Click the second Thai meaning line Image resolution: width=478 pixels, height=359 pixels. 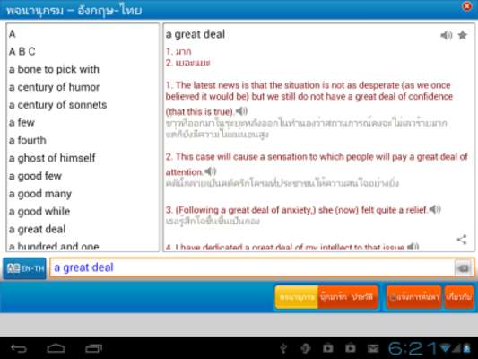pyautogui.click(x=188, y=63)
